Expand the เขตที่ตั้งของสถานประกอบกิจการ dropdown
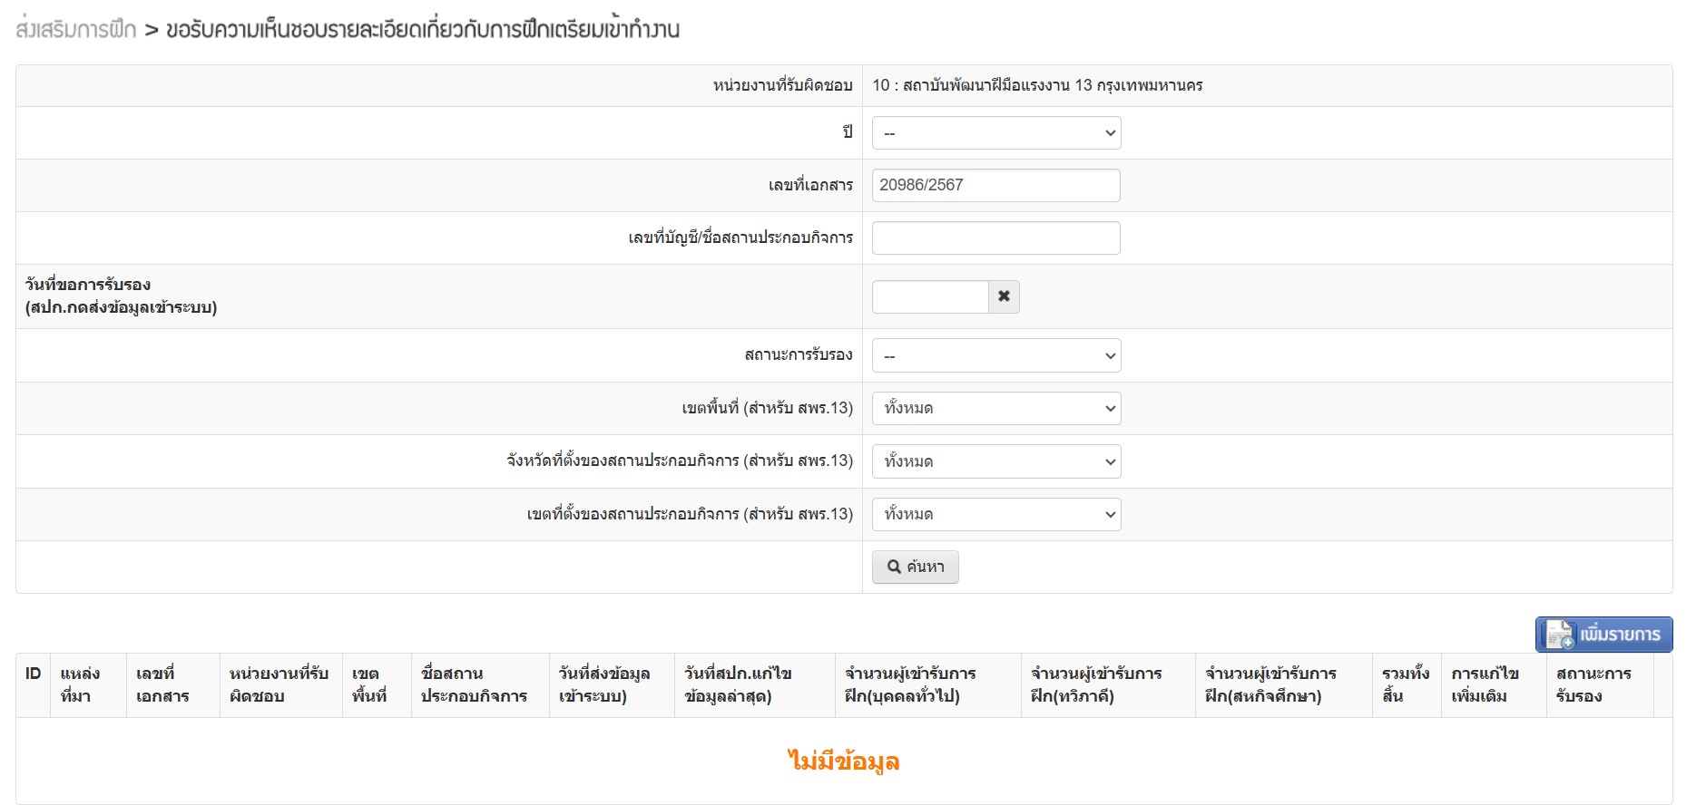 995,514
